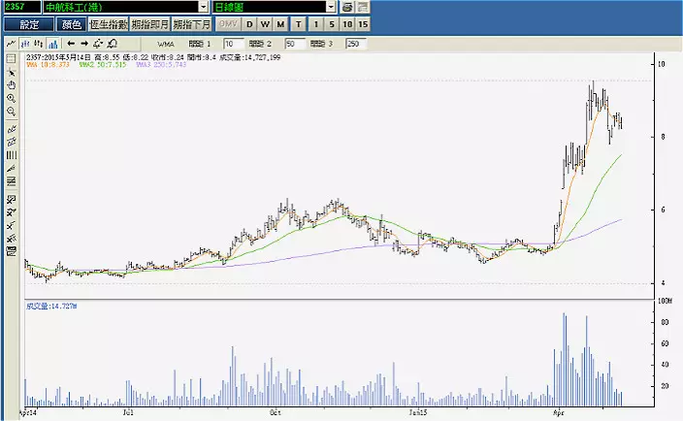683x421 pixels.
Task: Click the period 1 input field showing 10
Action: tap(234, 44)
